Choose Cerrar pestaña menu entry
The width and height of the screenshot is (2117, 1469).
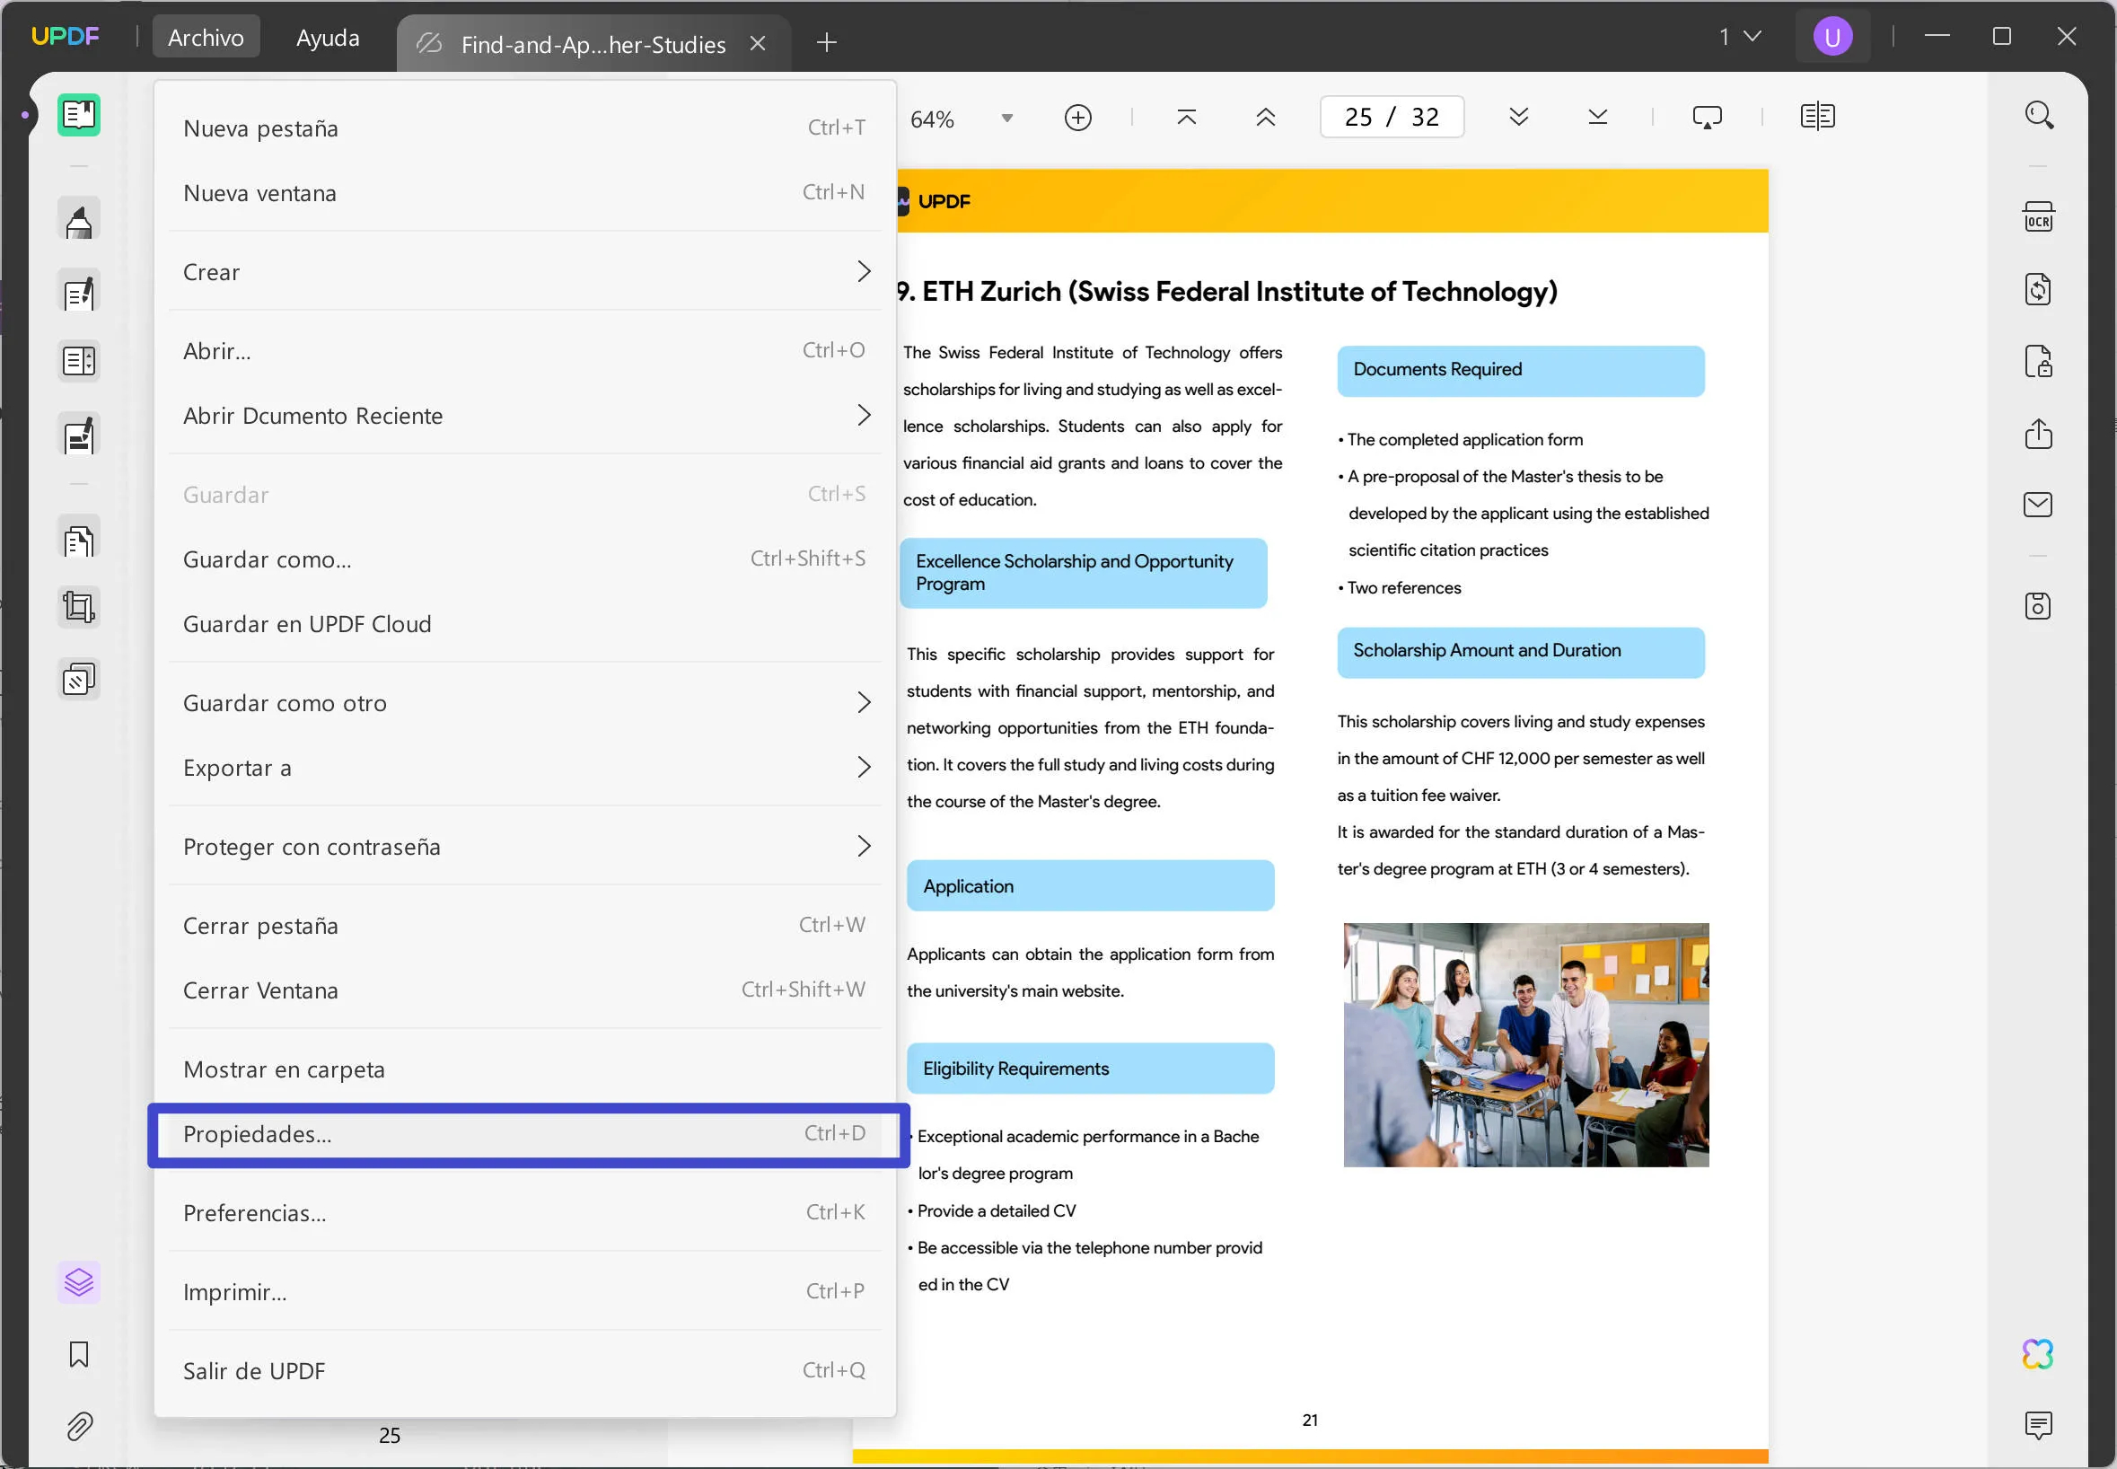pos(526,925)
